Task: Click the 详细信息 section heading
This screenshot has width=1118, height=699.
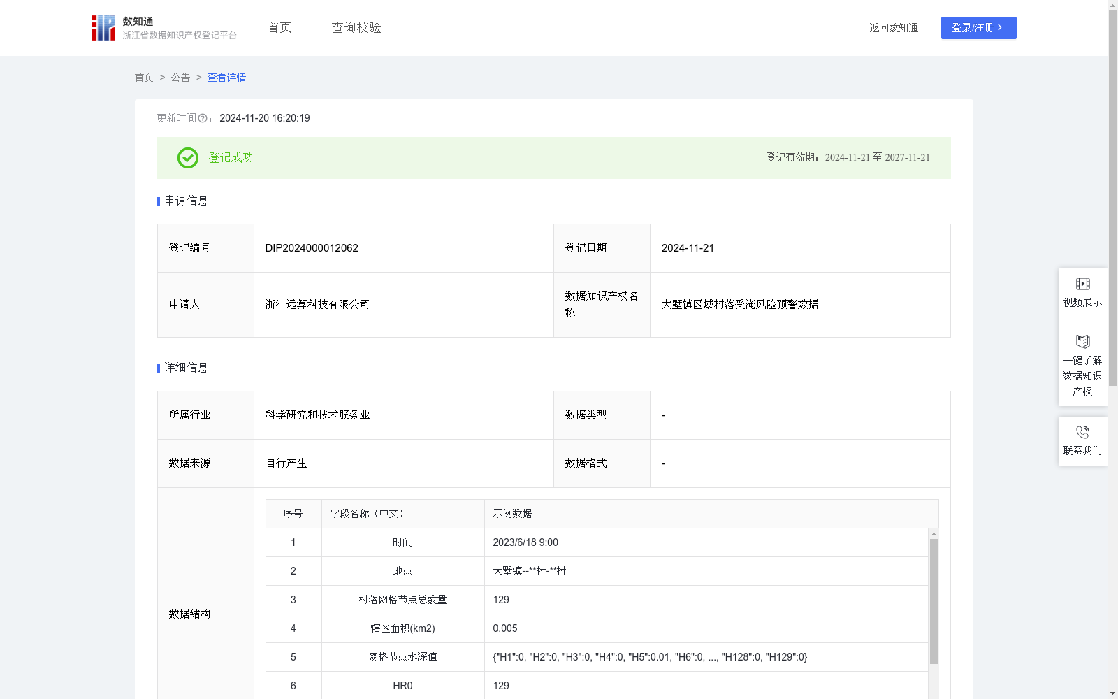Action: (187, 368)
